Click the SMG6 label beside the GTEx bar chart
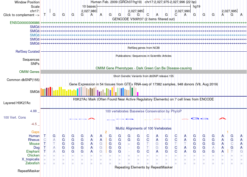247x177 pixels. [35, 92]
